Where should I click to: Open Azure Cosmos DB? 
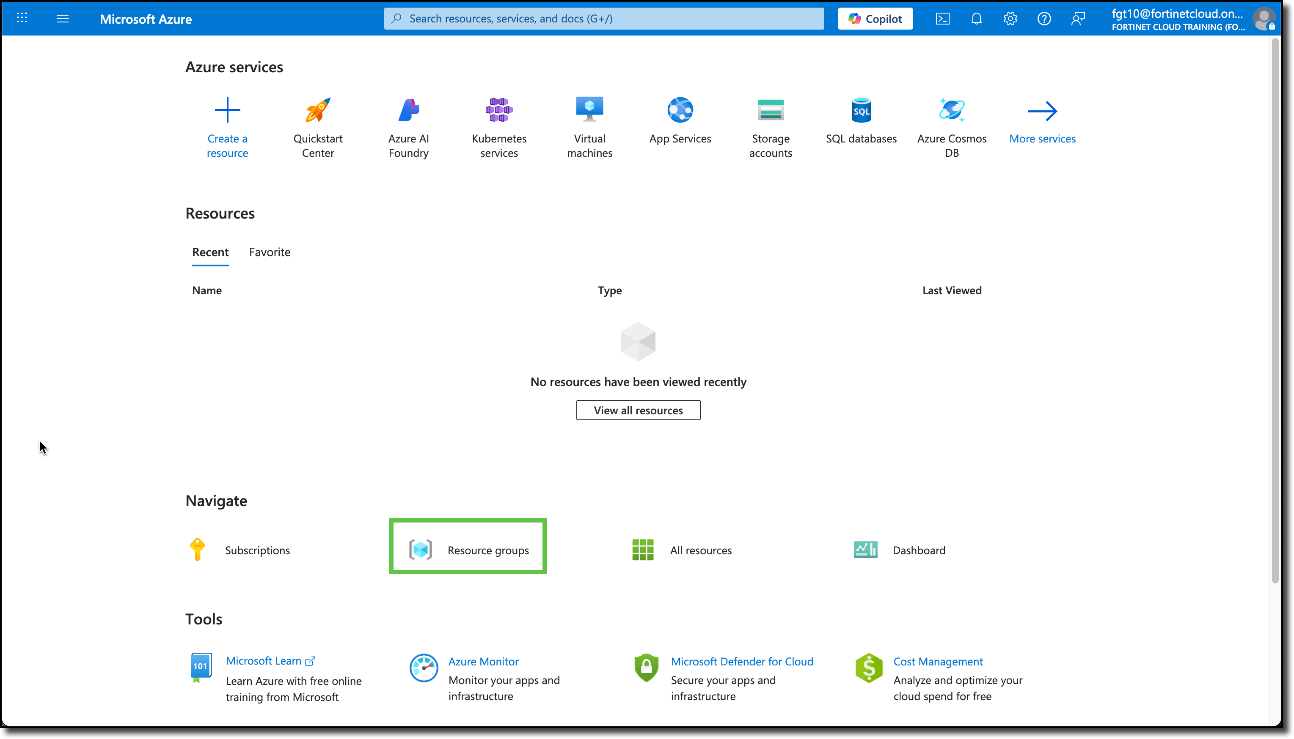pyautogui.click(x=952, y=127)
